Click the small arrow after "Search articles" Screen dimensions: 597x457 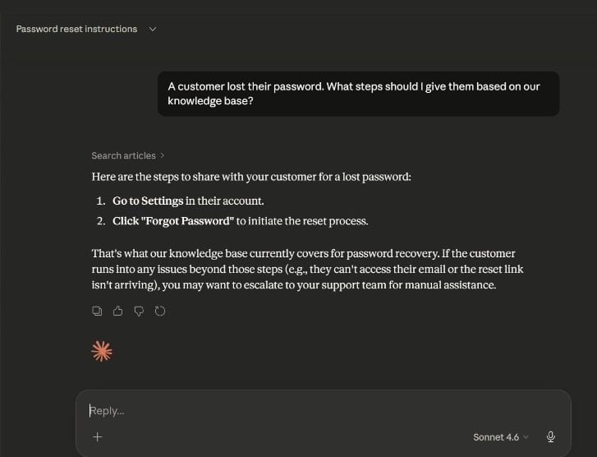click(163, 155)
